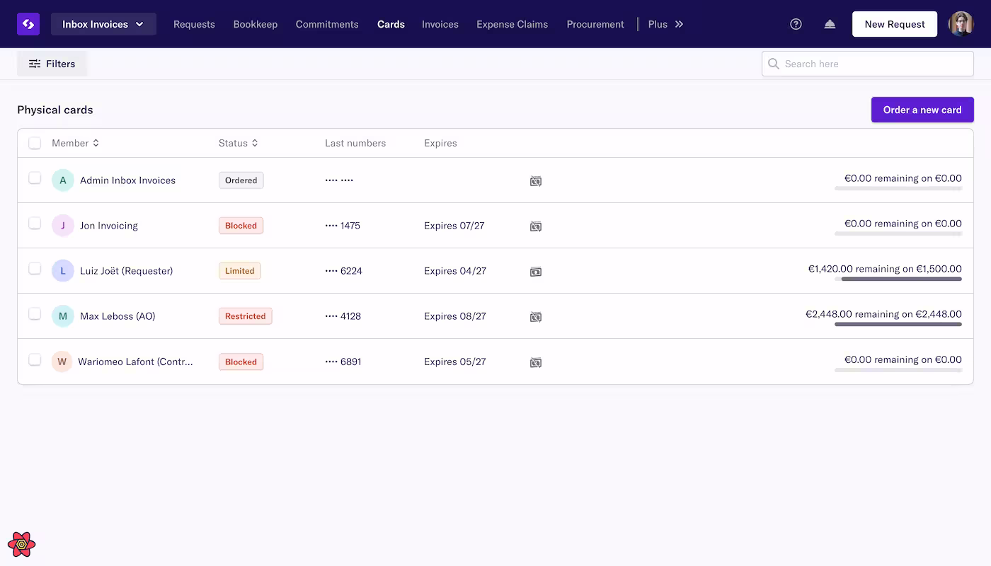This screenshot has height=566, width=991.
Task: Click the cash withdrawal icon in Max Leboss row
Action: point(536,317)
